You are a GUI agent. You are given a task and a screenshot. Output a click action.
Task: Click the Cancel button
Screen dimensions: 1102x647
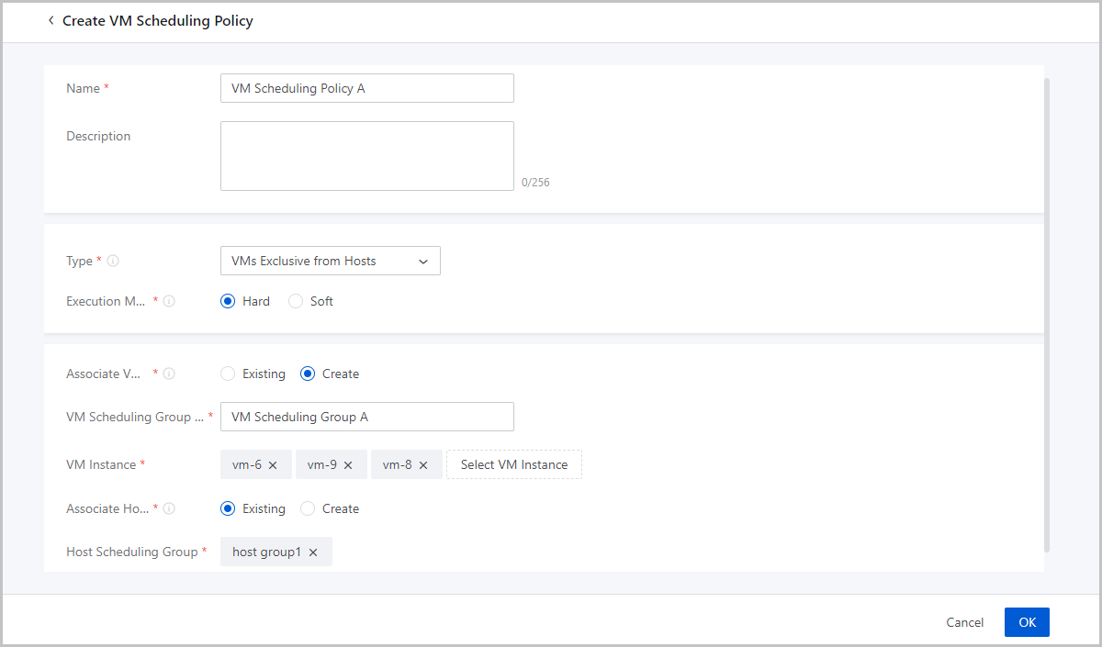(x=964, y=622)
